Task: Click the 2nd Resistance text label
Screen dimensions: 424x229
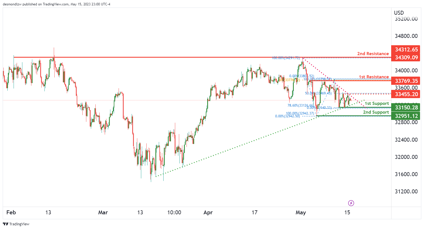Action: point(373,54)
